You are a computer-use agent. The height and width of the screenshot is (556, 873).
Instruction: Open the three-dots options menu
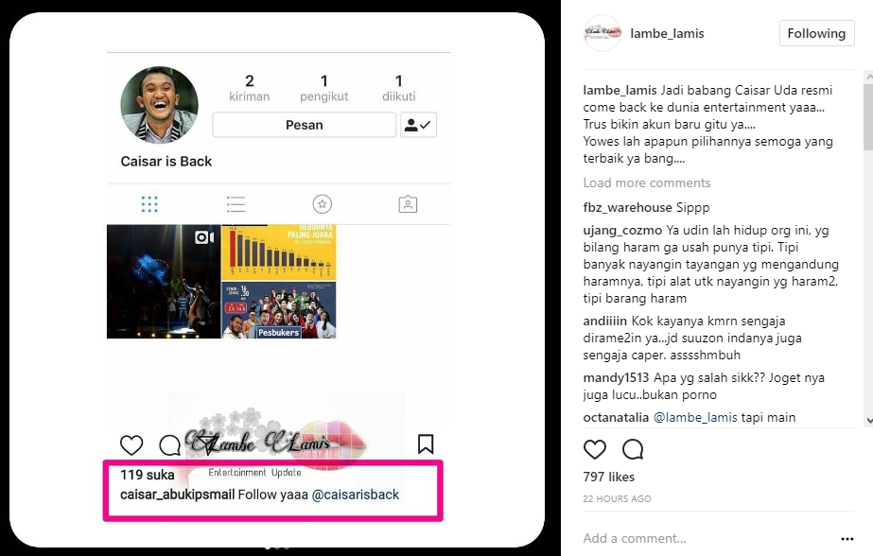847,539
